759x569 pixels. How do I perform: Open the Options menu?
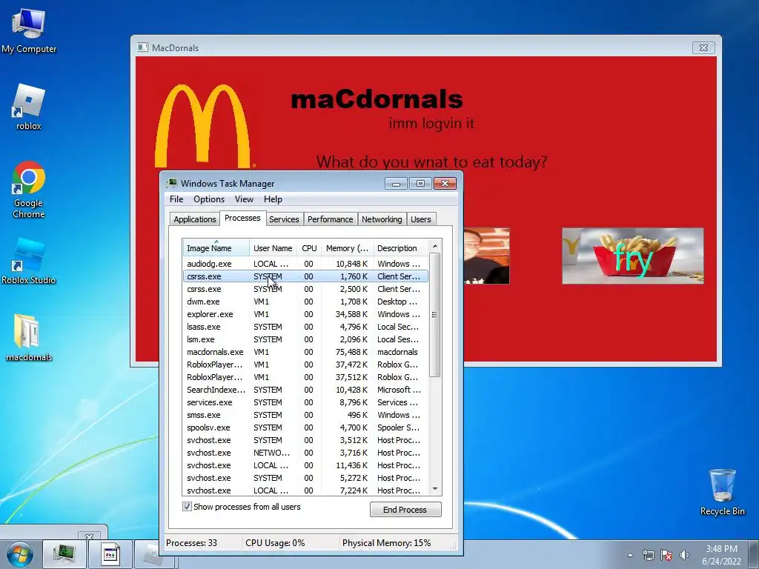[209, 199]
